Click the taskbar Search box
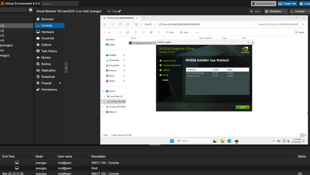The image size is (310, 175). coord(194,141)
